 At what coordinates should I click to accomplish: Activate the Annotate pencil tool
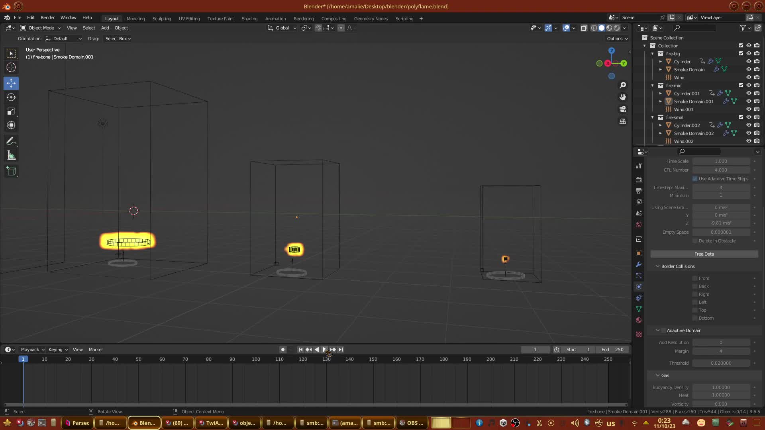[x=11, y=141]
